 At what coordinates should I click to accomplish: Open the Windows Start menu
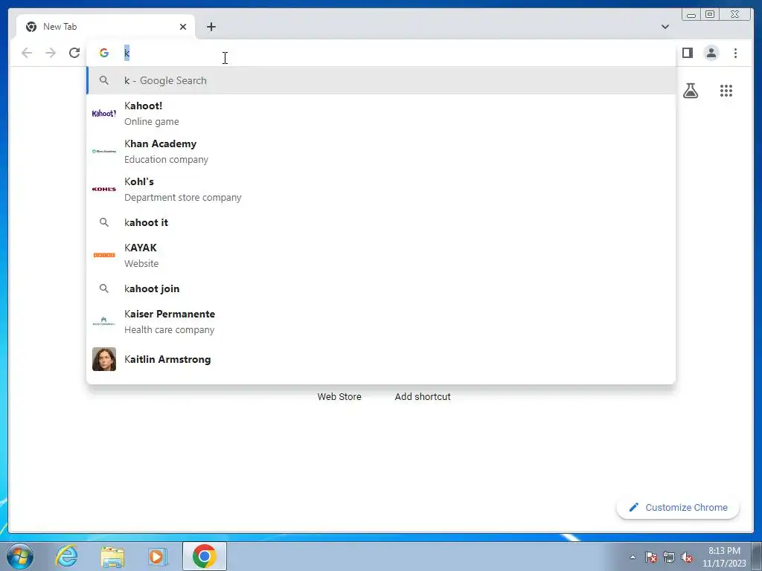tap(20, 556)
